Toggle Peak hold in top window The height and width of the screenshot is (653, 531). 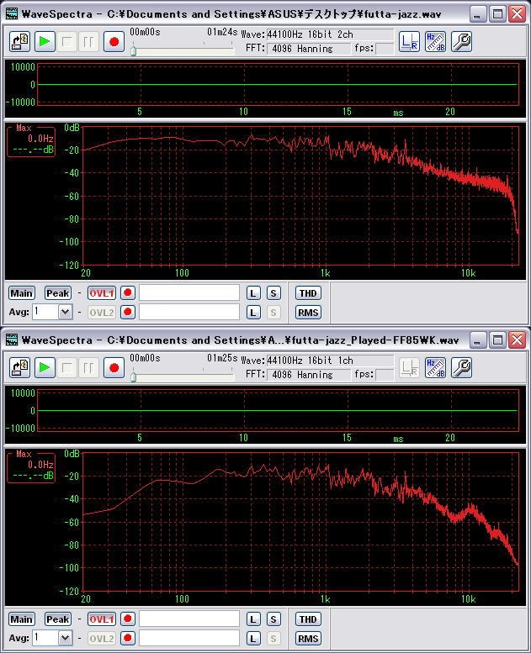pos(57,293)
